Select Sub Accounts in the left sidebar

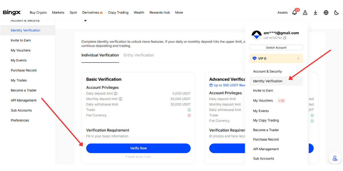(21, 110)
